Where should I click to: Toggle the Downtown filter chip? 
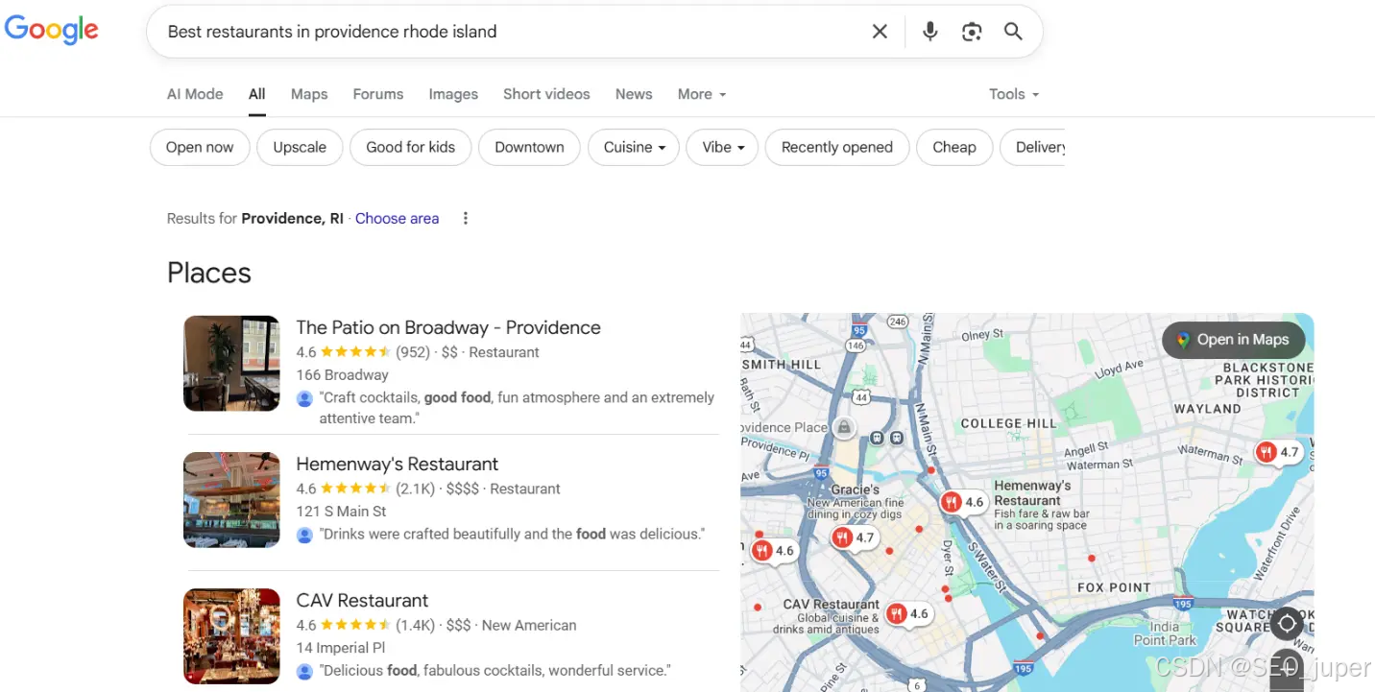[529, 147]
